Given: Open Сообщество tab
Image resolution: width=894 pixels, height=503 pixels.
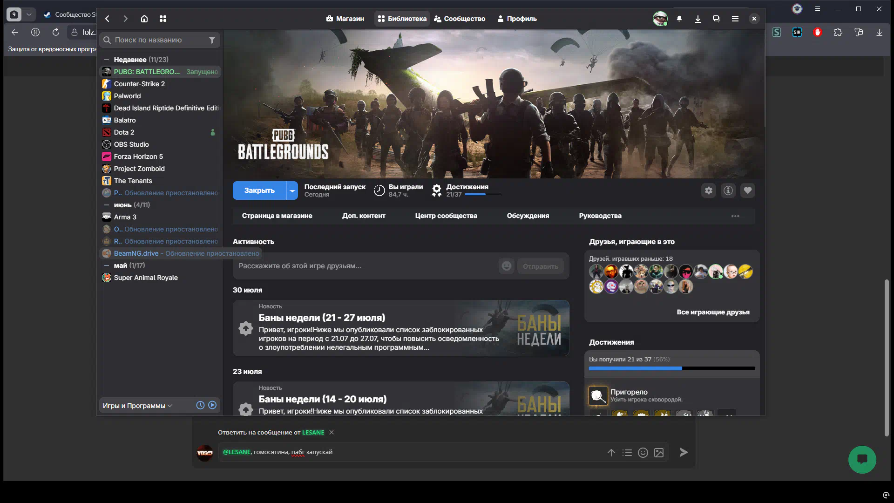Looking at the screenshot, I should click(x=460, y=19).
